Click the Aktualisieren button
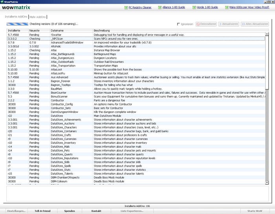 pyautogui.click(x=229, y=24)
